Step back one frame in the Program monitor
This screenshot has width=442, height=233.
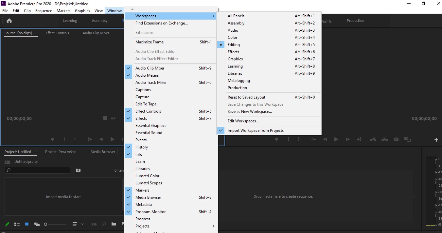(325, 139)
